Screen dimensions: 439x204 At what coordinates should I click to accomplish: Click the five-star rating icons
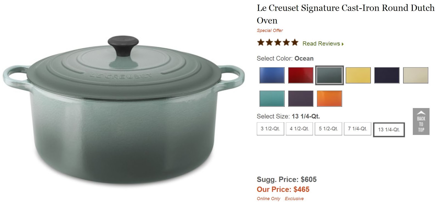click(x=278, y=42)
